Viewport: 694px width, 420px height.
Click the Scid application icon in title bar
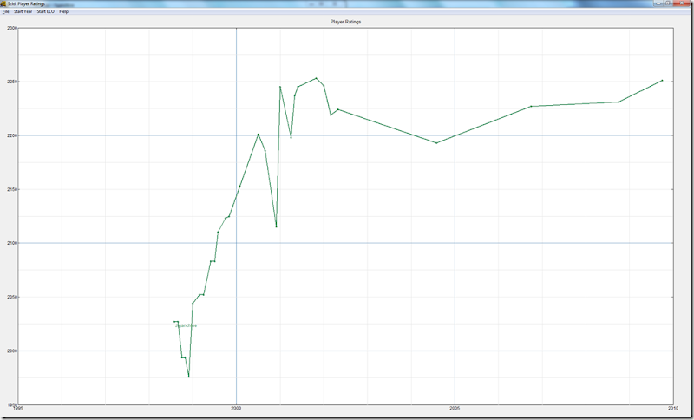pos(3,3)
